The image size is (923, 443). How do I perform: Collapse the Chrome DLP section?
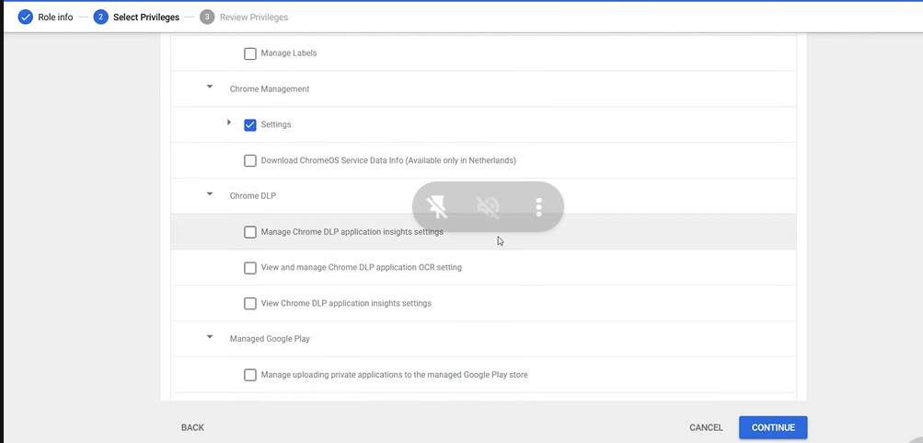[x=210, y=195]
